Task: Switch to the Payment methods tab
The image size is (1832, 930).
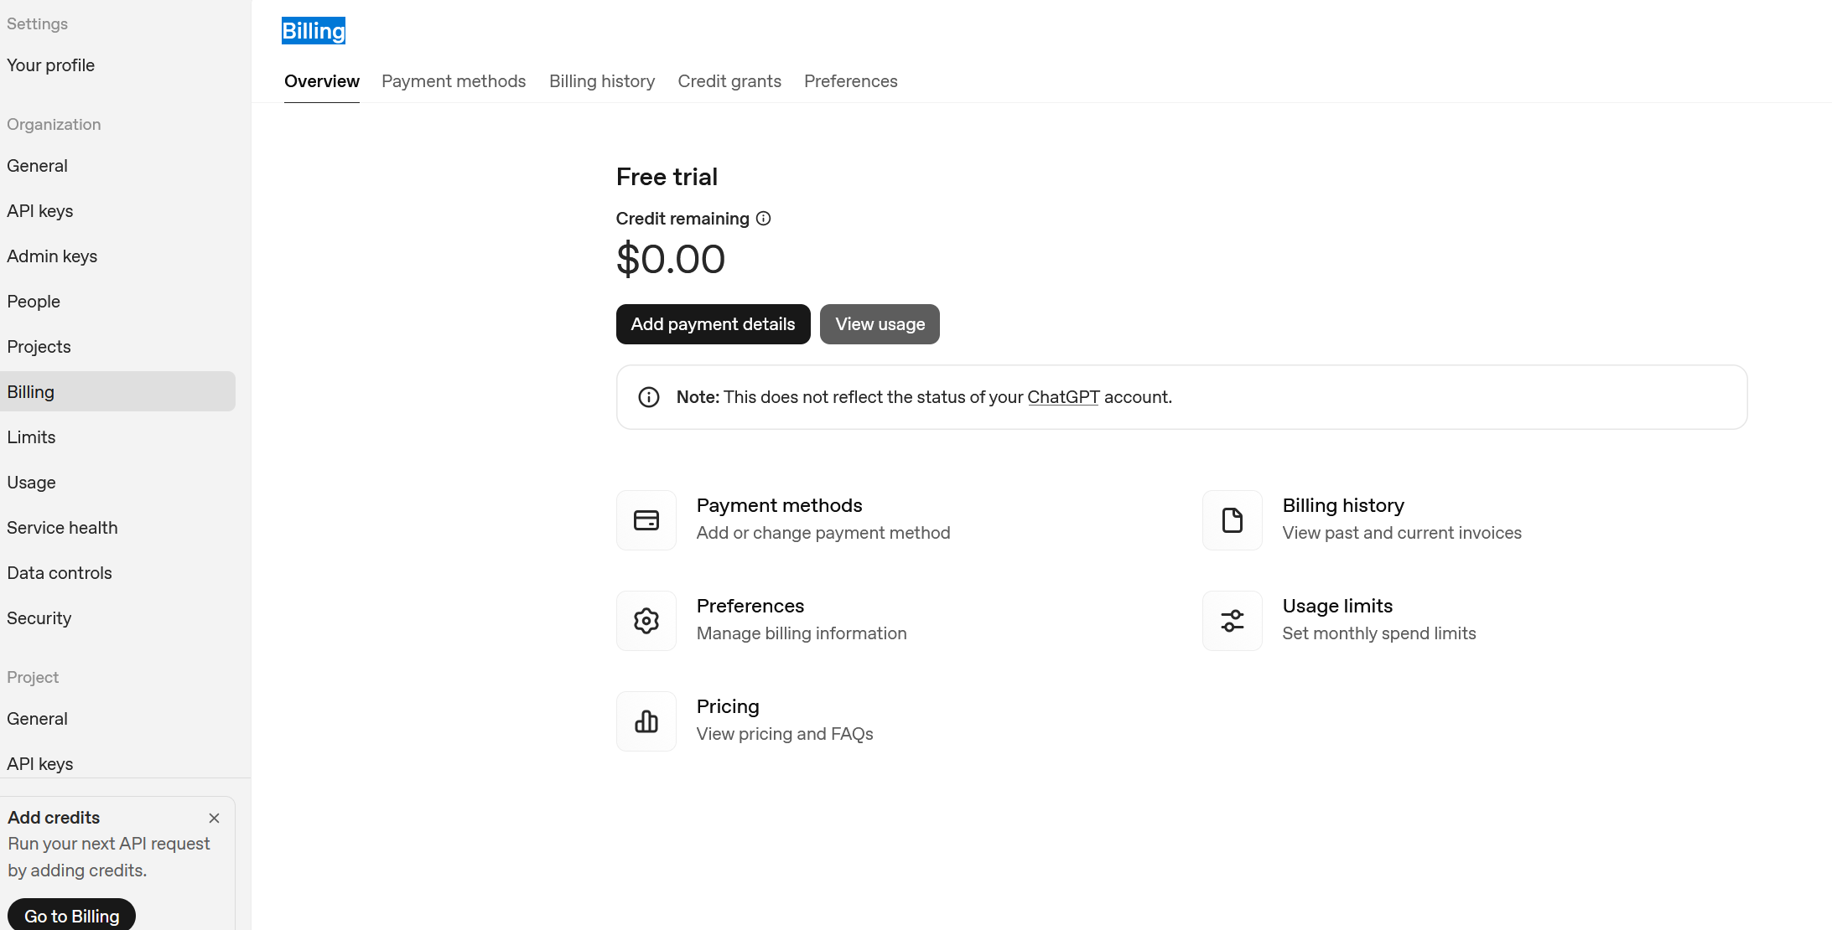Action: tap(454, 81)
